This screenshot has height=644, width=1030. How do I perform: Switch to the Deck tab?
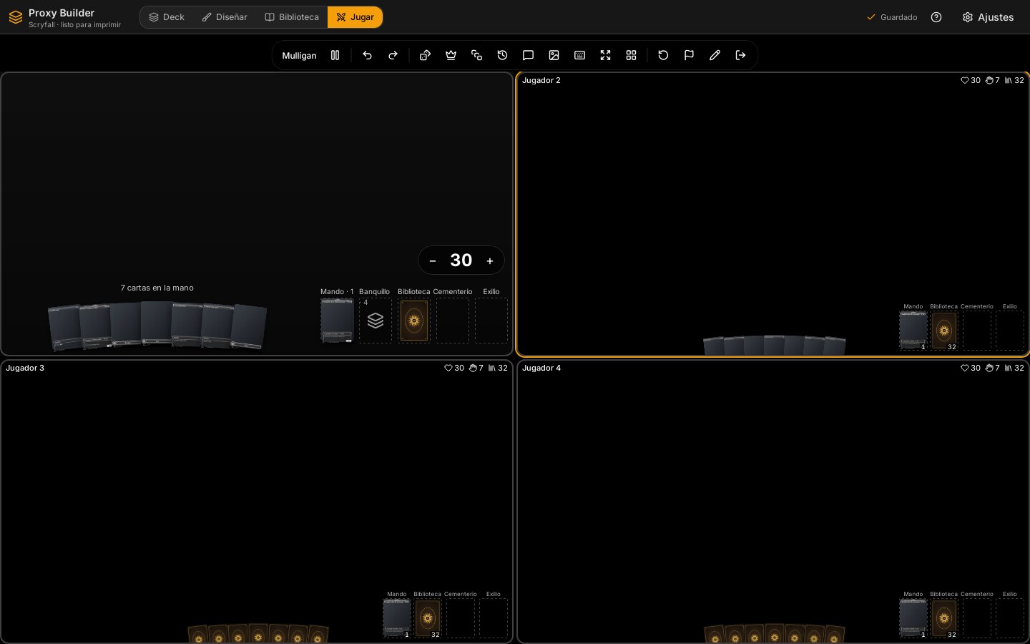[x=167, y=17]
